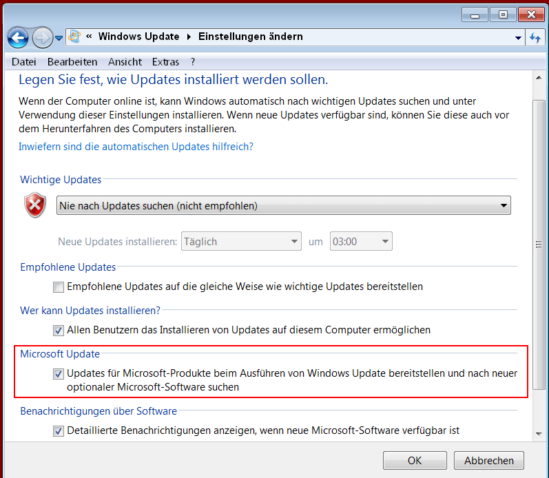Screen dimensions: 549x478
Task: Open the Datei menu
Action: (24, 62)
